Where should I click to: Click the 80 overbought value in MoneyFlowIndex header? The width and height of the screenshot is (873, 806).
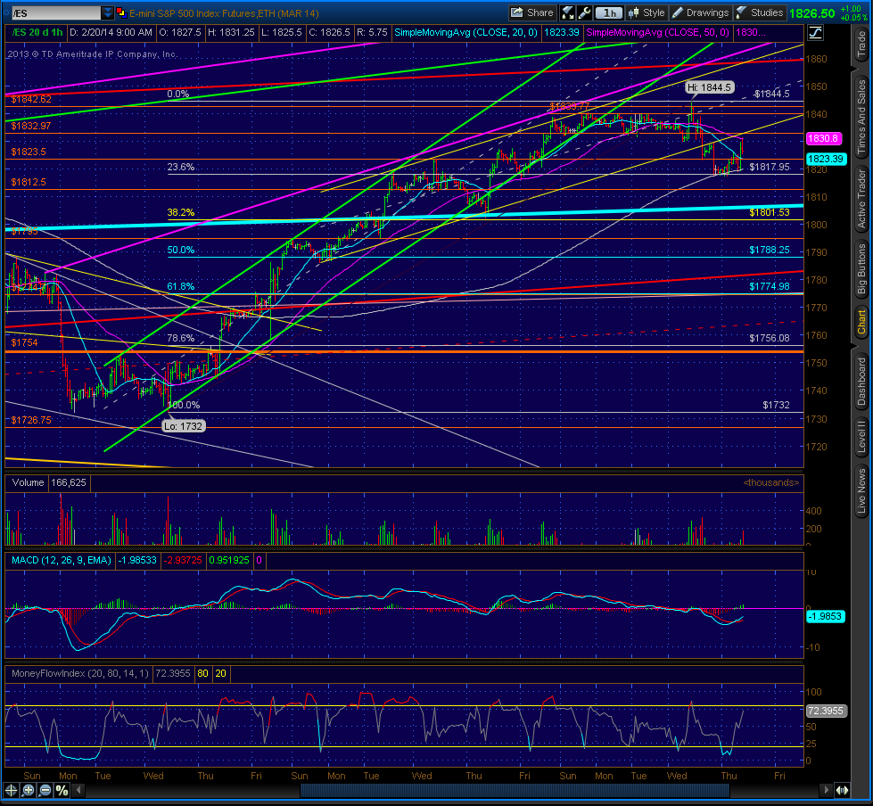point(202,673)
